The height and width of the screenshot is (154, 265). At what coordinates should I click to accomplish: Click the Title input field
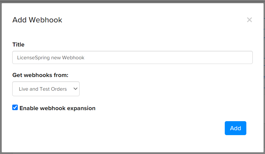132,58
